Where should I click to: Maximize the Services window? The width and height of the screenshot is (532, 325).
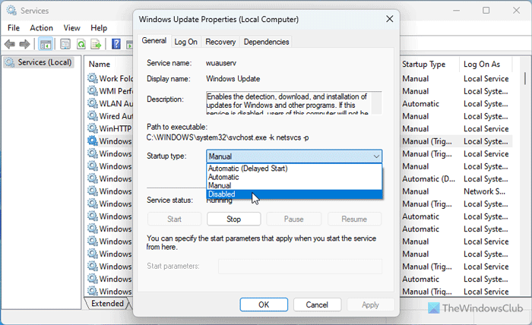click(486, 11)
